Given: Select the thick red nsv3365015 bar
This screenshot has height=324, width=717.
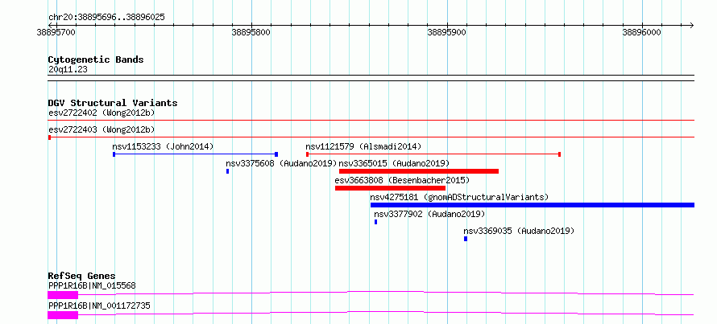Looking at the screenshot, I should coord(419,171).
